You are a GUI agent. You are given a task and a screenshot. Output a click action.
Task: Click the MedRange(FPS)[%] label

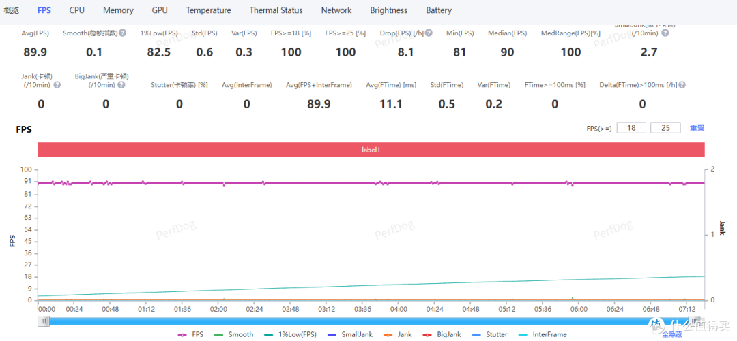coord(570,33)
